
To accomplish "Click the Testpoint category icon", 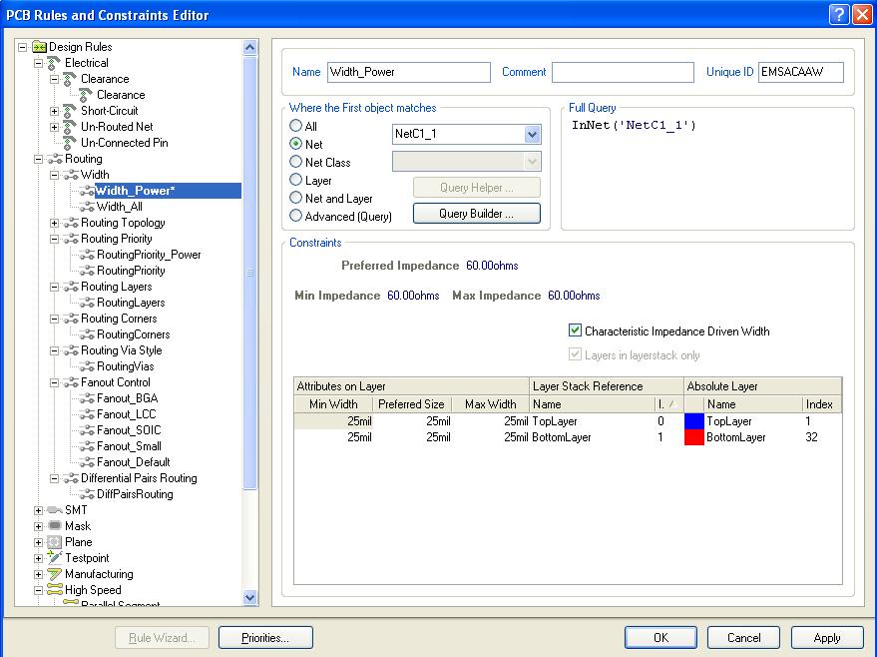I will point(54,558).
